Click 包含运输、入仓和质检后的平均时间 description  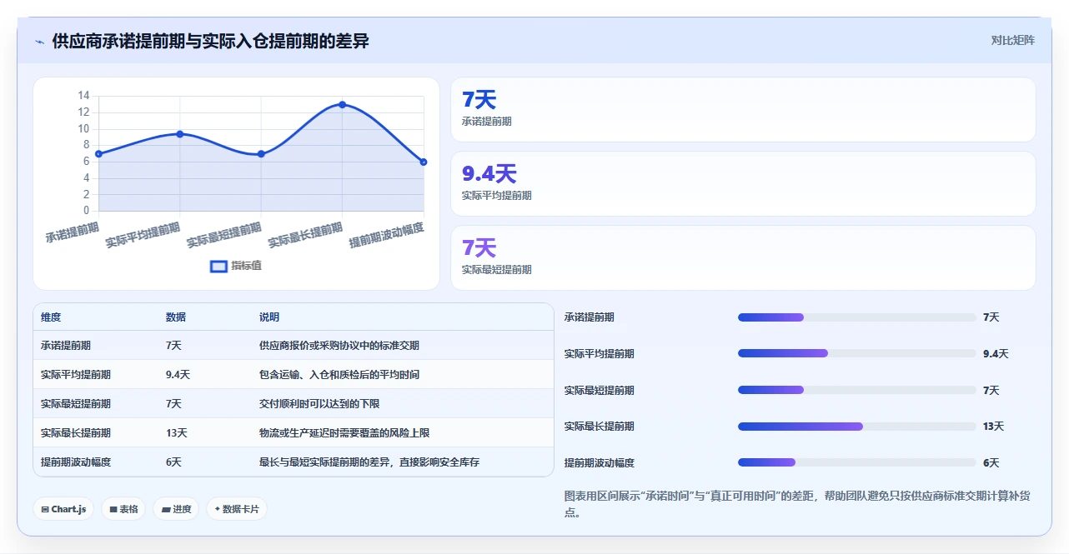pos(339,375)
